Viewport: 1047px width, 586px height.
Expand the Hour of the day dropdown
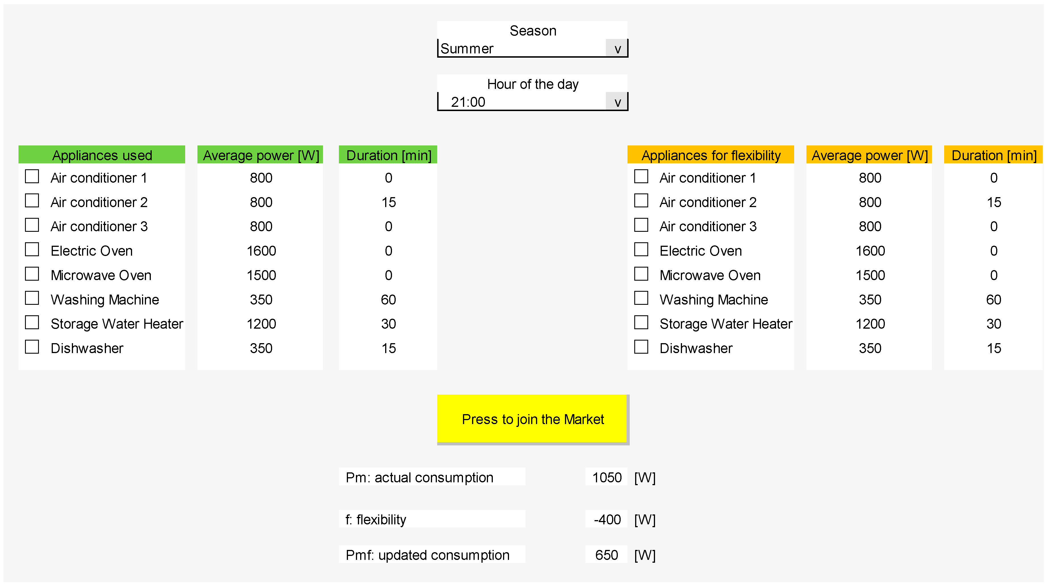617,102
